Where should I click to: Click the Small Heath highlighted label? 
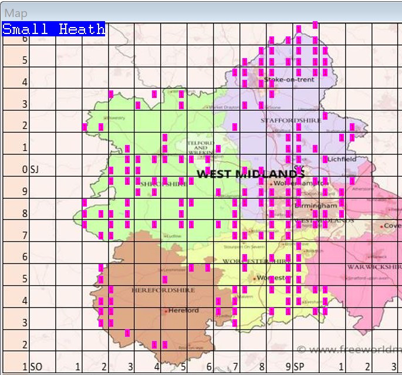[x=53, y=29]
